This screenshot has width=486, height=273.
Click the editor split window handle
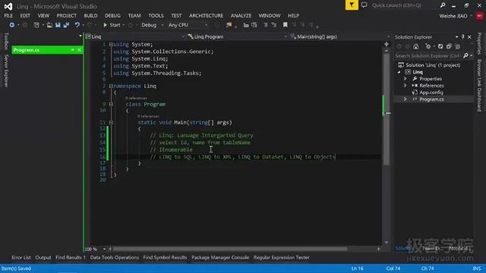click(x=387, y=44)
